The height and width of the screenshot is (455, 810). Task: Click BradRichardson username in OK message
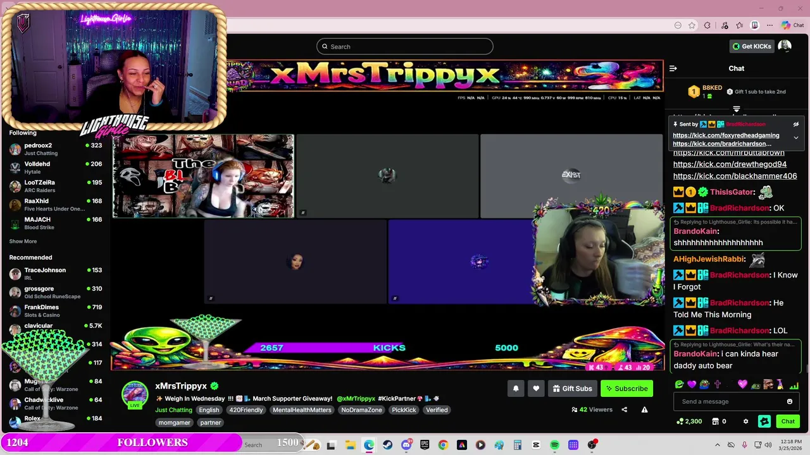click(x=739, y=208)
